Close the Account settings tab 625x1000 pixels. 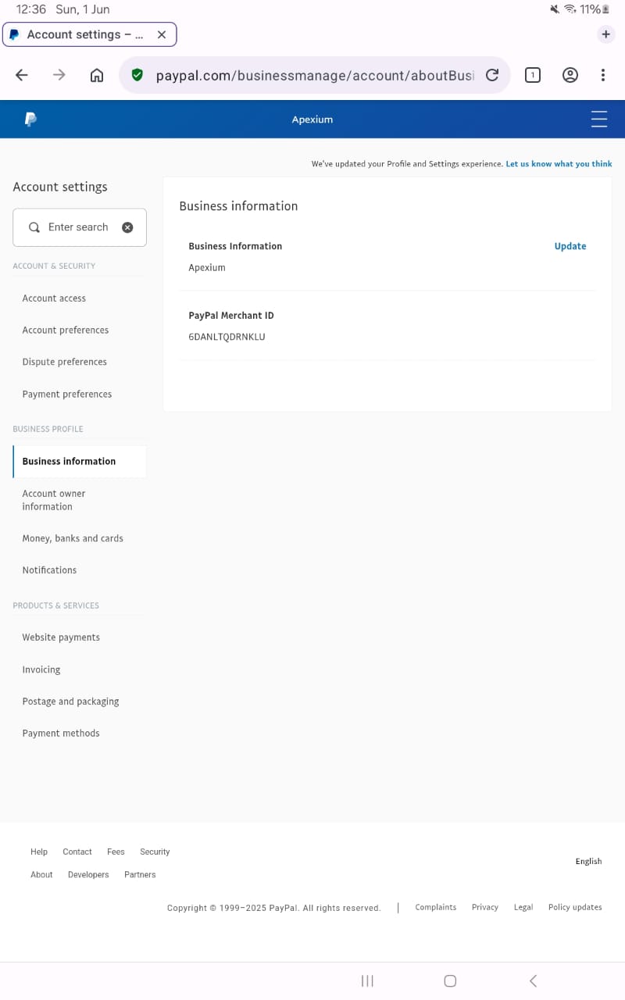(162, 34)
